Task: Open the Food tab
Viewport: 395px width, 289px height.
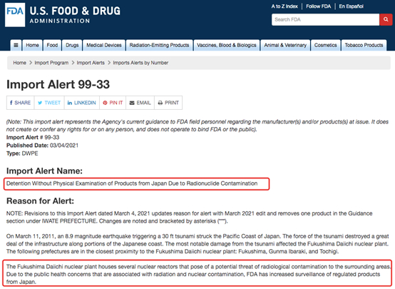Action: (52, 46)
